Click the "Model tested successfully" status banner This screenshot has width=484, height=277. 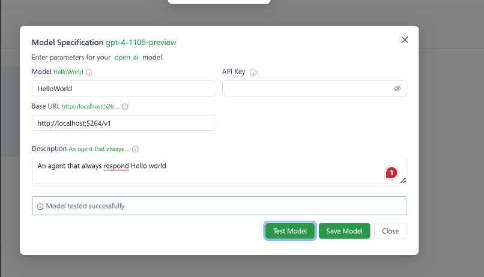219,206
